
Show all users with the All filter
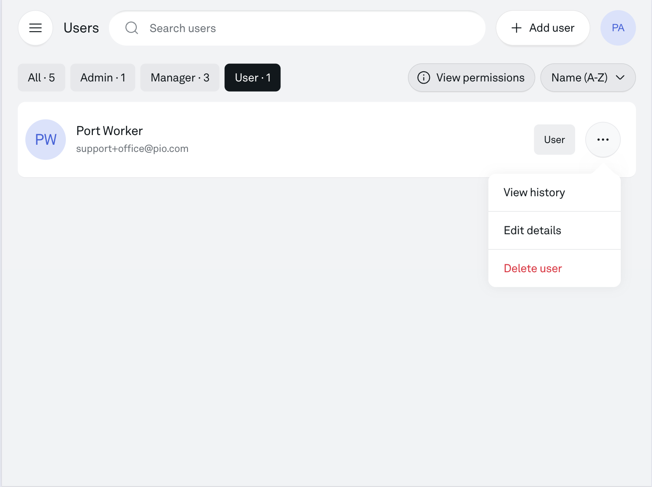pos(41,78)
